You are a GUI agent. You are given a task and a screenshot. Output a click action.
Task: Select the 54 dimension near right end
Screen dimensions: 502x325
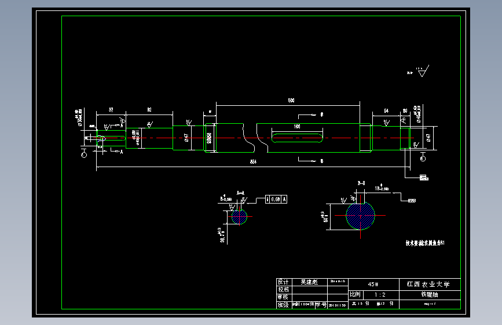point(386,110)
